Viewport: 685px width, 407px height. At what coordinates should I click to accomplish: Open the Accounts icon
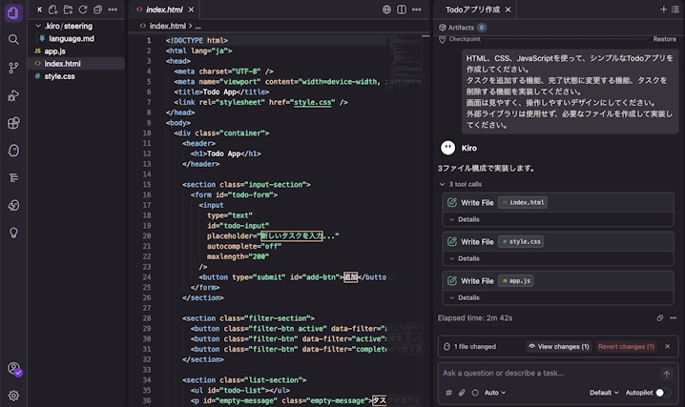pos(13,369)
